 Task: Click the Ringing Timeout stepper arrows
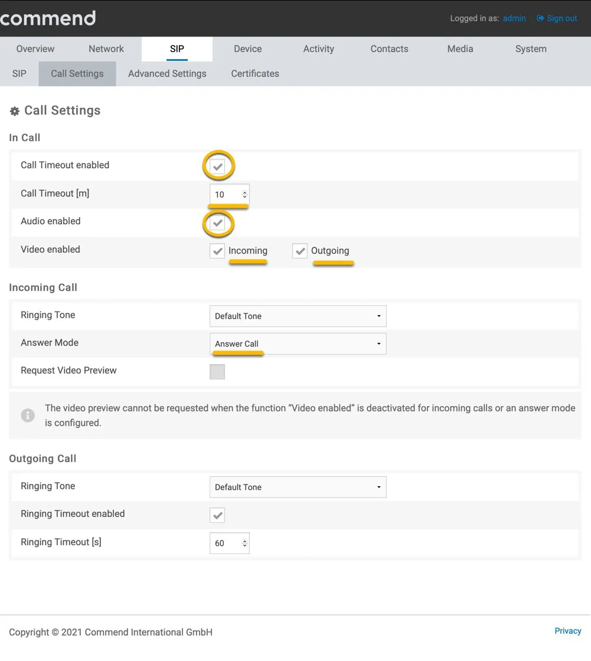[244, 544]
